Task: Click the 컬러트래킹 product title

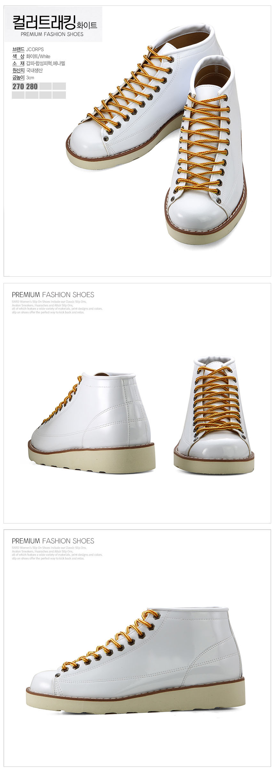Action: [x=44, y=22]
